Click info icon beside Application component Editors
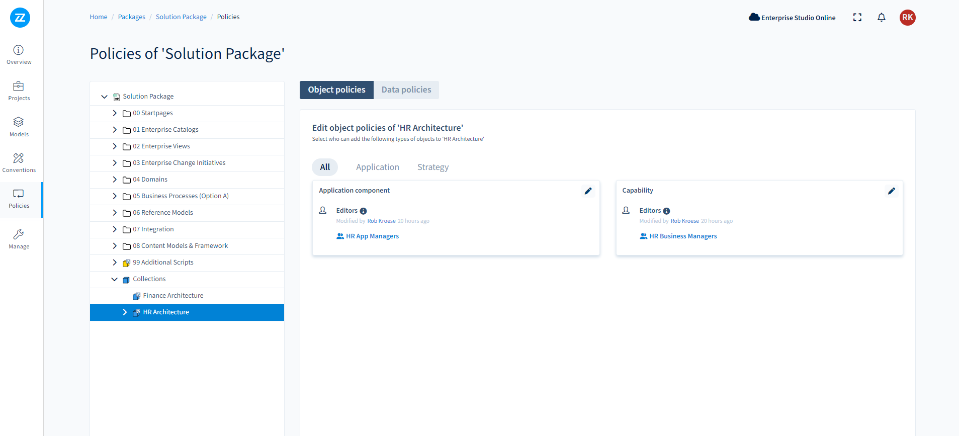Image resolution: width=959 pixels, height=436 pixels. pos(363,211)
